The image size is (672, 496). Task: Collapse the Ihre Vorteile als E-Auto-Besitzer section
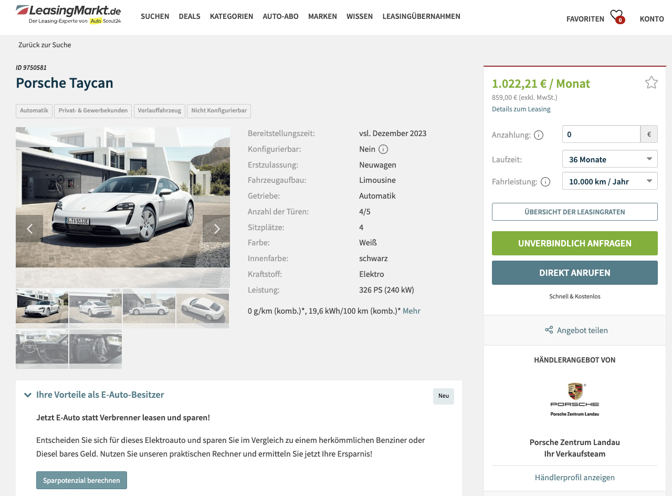tap(28, 395)
